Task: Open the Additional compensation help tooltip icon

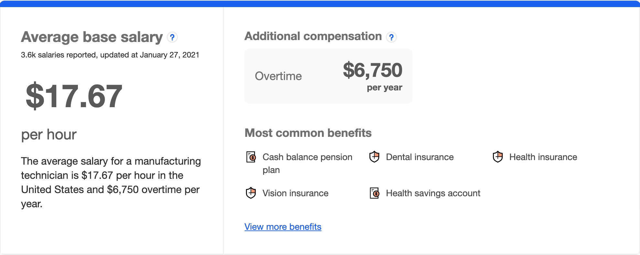Action: 391,37
